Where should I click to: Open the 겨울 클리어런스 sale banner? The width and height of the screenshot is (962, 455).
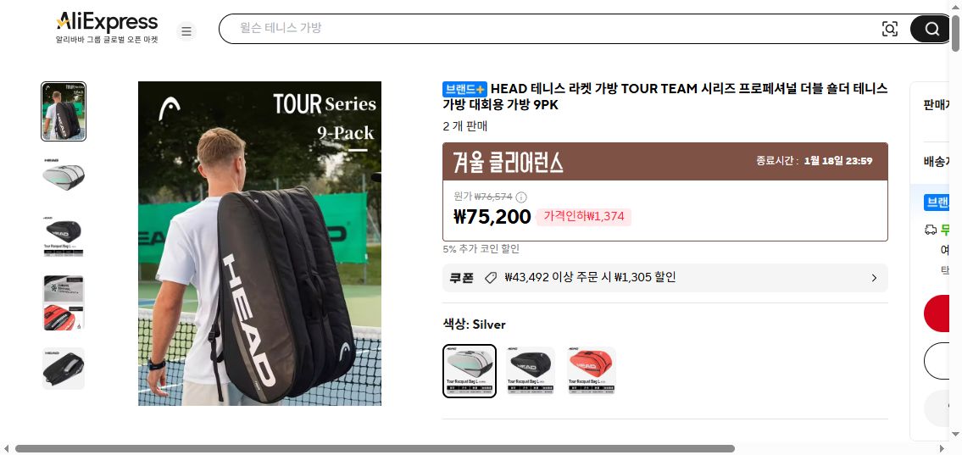click(665, 162)
